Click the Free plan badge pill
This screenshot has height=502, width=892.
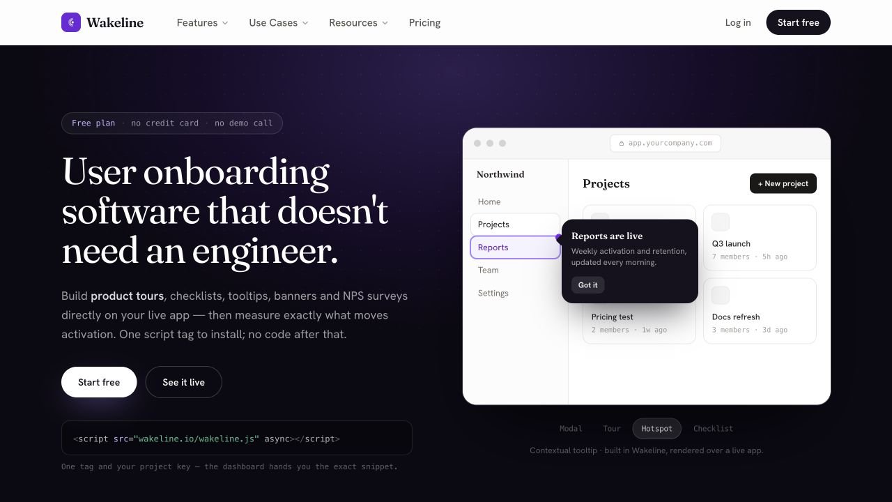coord(172,123)
